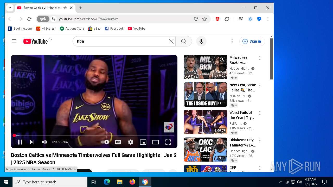The width and height of the screenshot is (333, 187).
Task: Open eBay bookmark
Action: coord(94,29)
